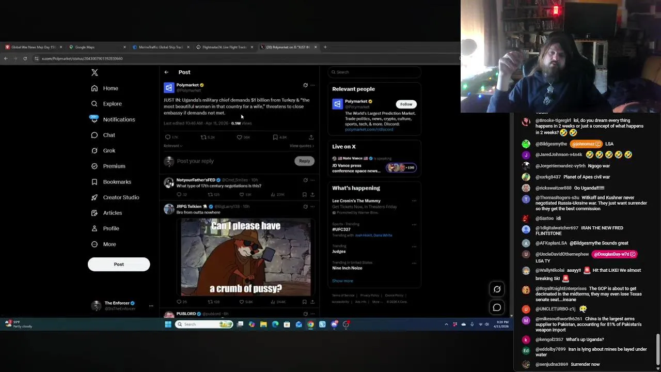Screen dimensions: 661x372
Task: Open Microsoft Edge from the taskbar
Action: 275,324
